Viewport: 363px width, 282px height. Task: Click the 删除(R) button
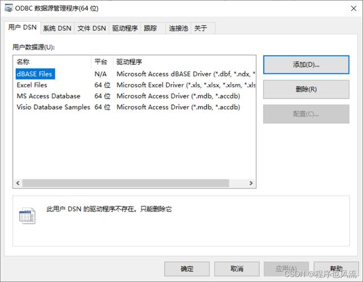pyautogui.click(x=306, y=89)
